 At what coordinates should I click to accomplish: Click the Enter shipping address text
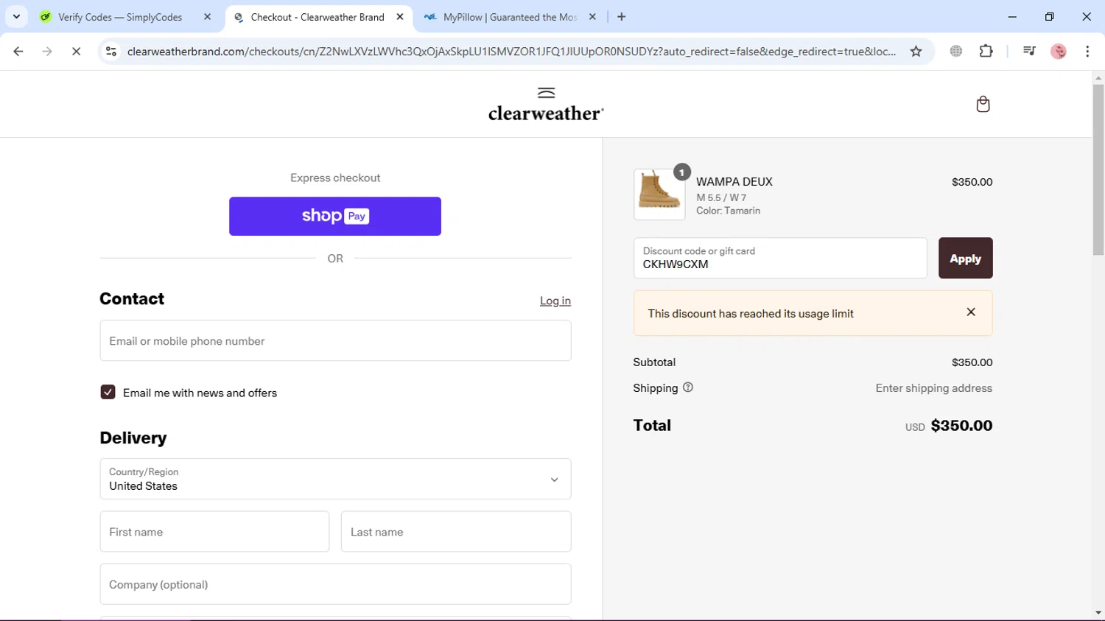click(933, 388)
